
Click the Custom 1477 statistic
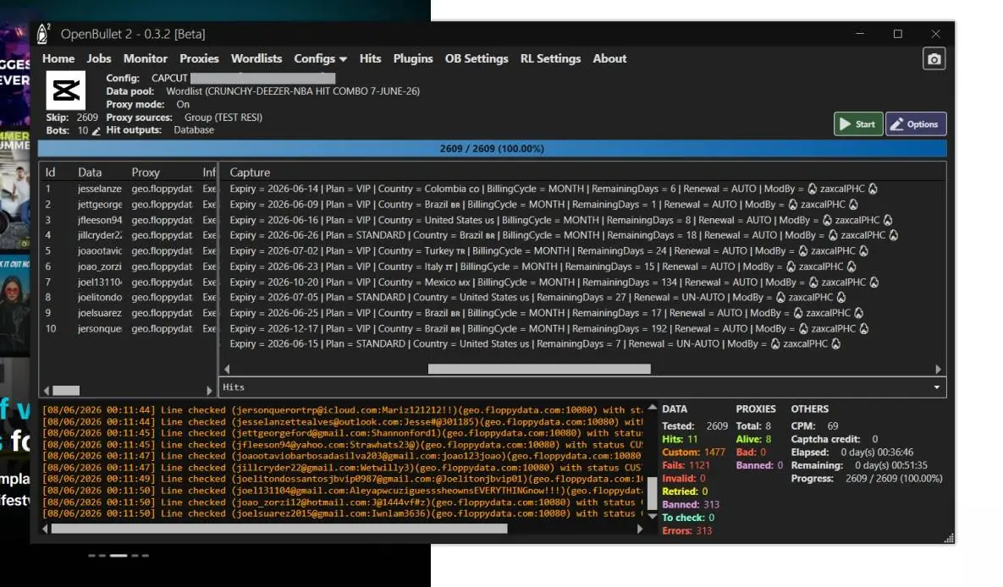coord(693,452)
